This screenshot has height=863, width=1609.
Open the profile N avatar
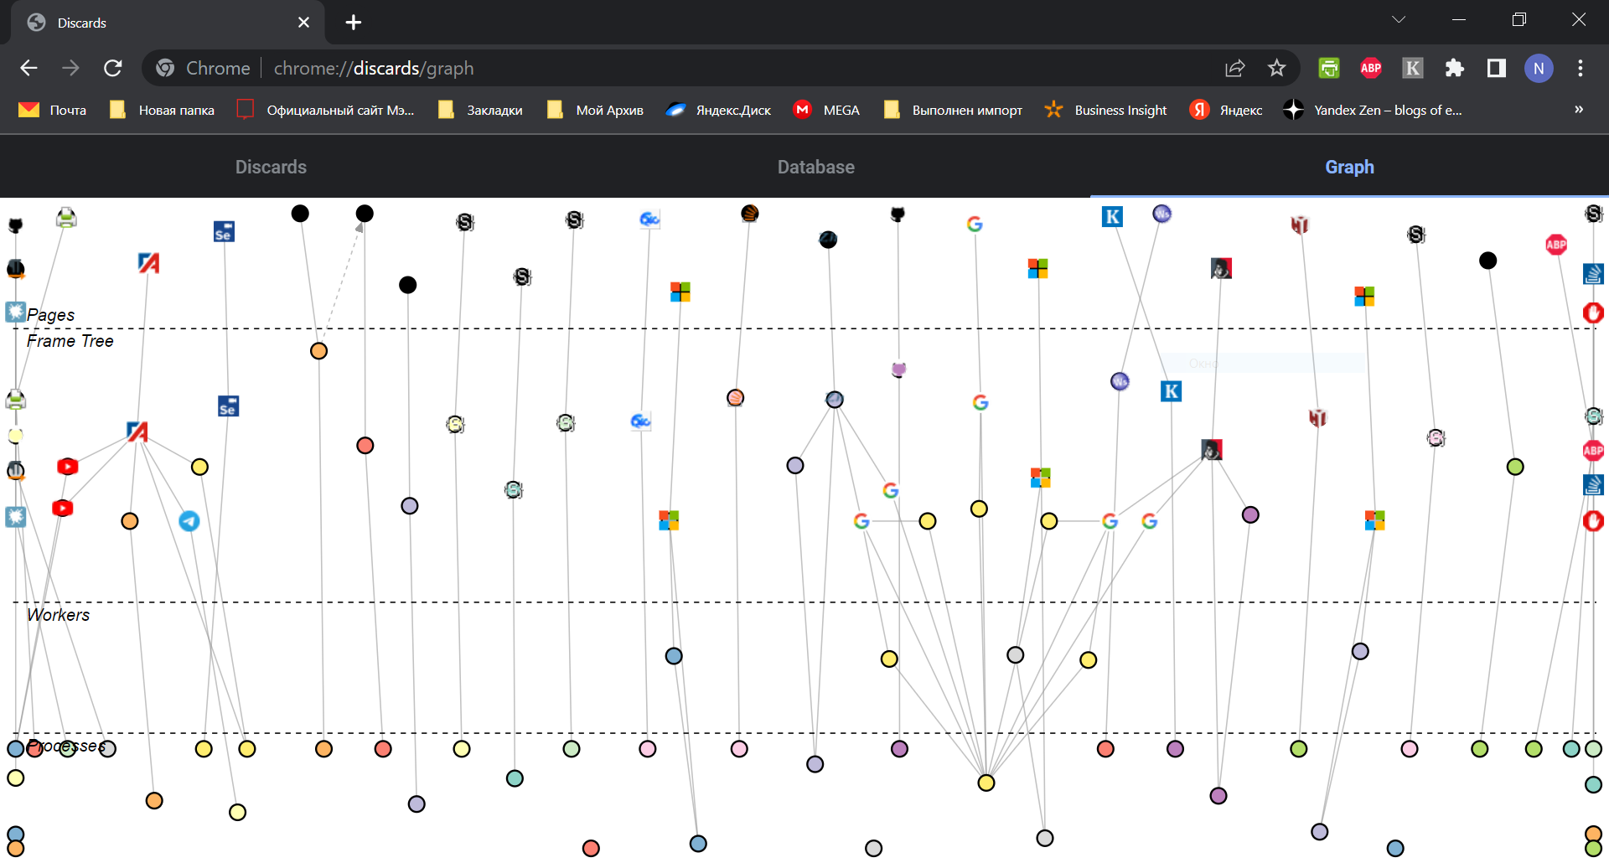tap(1539, 68)
